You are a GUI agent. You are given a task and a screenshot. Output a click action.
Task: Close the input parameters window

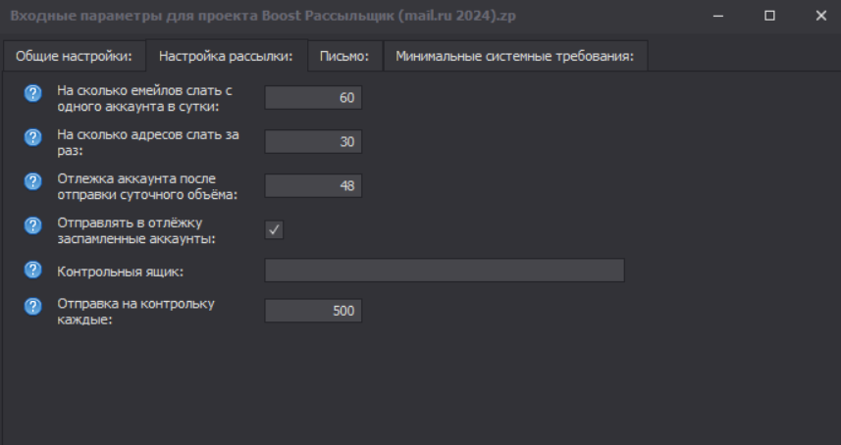(x=819, y=16)
